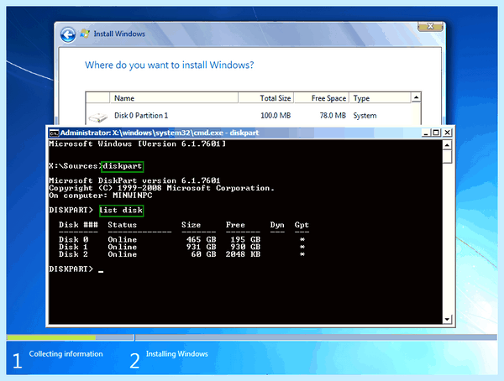Image resolution: width=504 pixels, height=381 pixels.
Task: Click the command prompt scrollbar down arrow
Action: pos(447,319)
